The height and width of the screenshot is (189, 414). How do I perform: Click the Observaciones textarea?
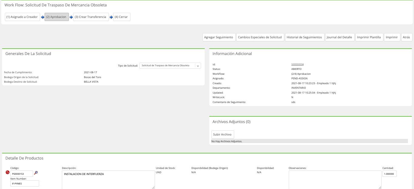(x=335, y=180)
